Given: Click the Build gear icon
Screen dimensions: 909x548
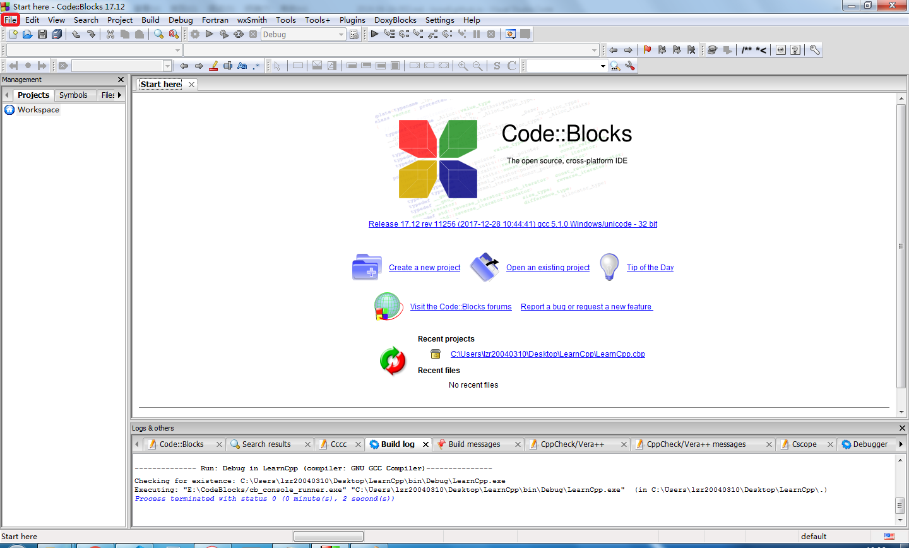Looking at the screenshot, I should point(195,34).
